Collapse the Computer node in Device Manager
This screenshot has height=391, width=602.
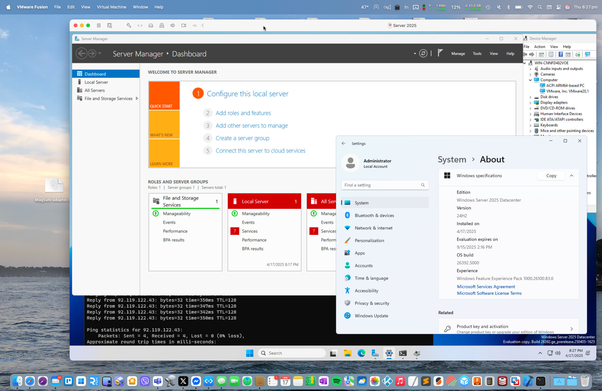(531, 80)
